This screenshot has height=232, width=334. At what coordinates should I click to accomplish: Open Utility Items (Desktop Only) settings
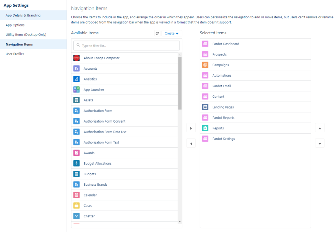point(33,35)
